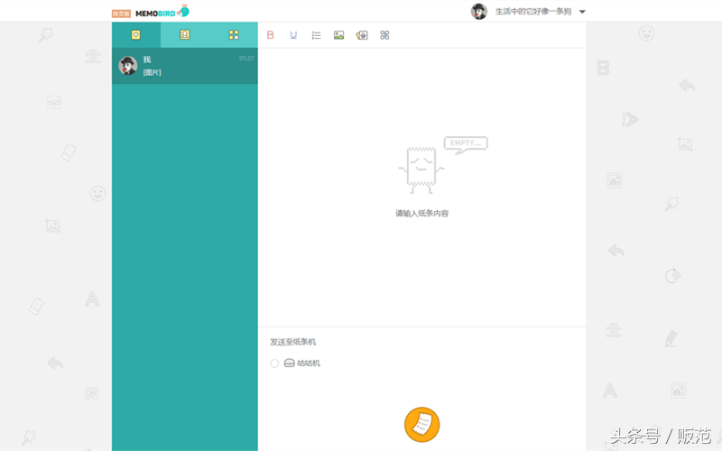722x451 pixels.
Task: Open the sticker picture gallery icon
Action: coord(362,35)
